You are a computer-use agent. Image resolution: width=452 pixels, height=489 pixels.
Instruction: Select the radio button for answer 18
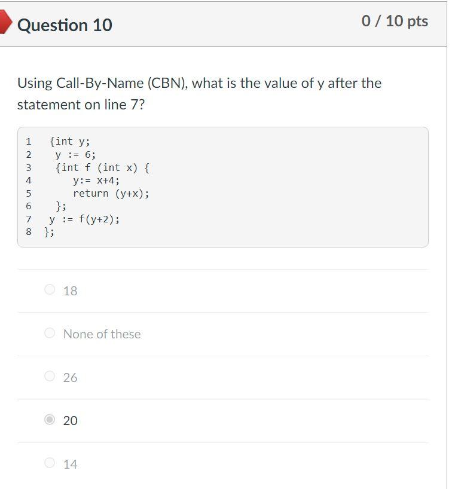[x=51, y=290]
